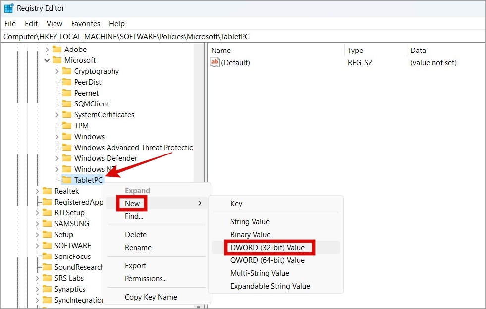
Task: Click the Windows Advanced Threat Protection folder icon
Action: pyautogui.click(x=67, y=147)
